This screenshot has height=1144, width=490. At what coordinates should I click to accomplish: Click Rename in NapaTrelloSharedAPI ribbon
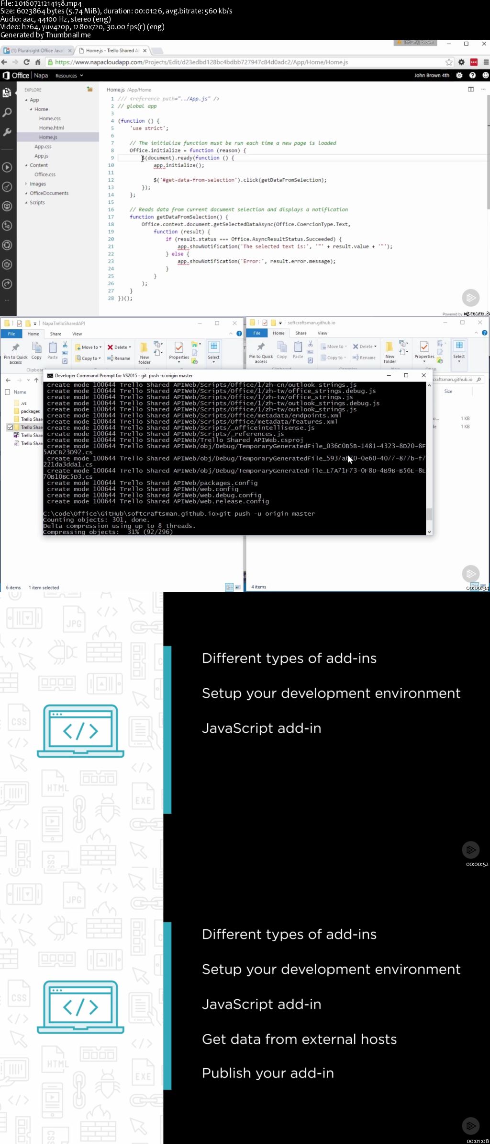point(119,358)
